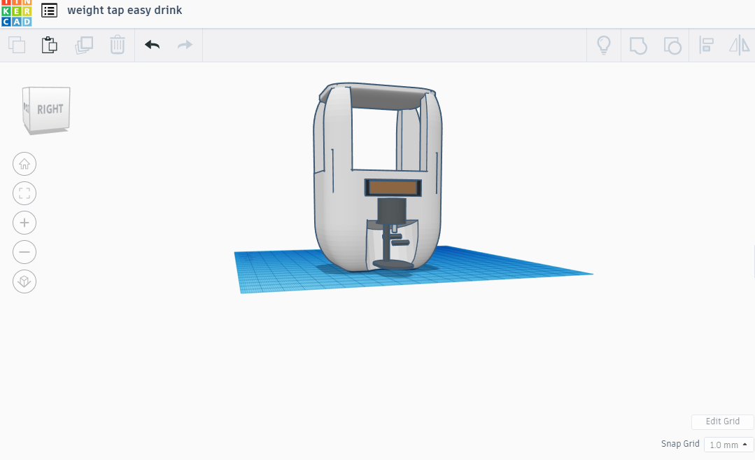Viewport: 755px width, 460px height.
Task: Open the Align tool
Action: pyautogui.click(x=706, y=45)
